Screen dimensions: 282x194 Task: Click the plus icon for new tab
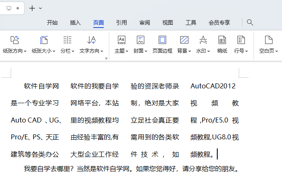(x=32, y=8)
